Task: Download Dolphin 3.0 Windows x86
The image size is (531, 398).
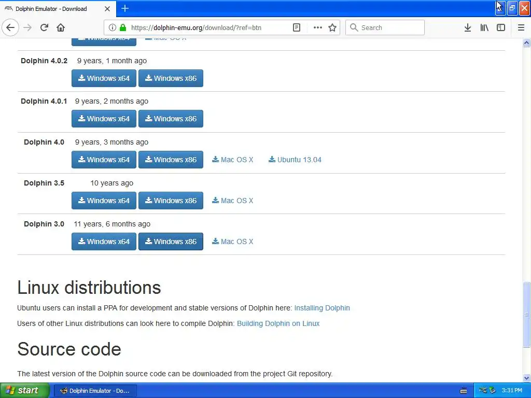Action: point(171,241)
